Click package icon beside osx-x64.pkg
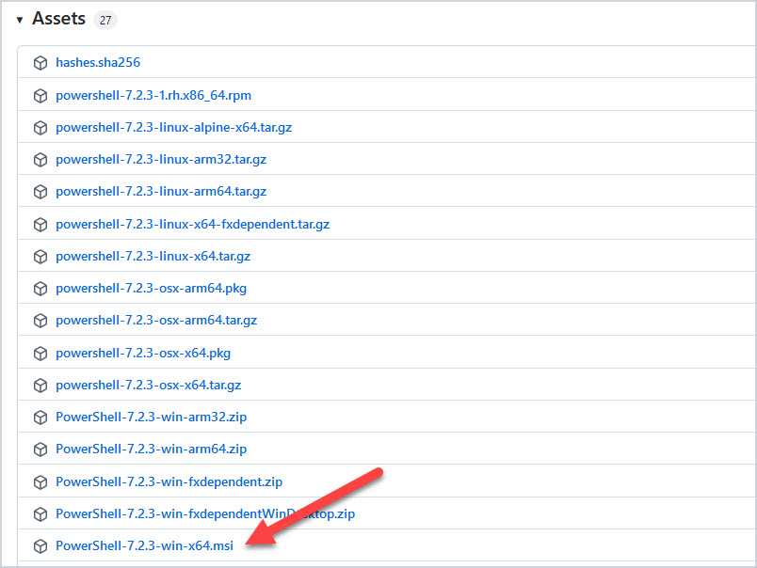 click(x=40, y=354)
